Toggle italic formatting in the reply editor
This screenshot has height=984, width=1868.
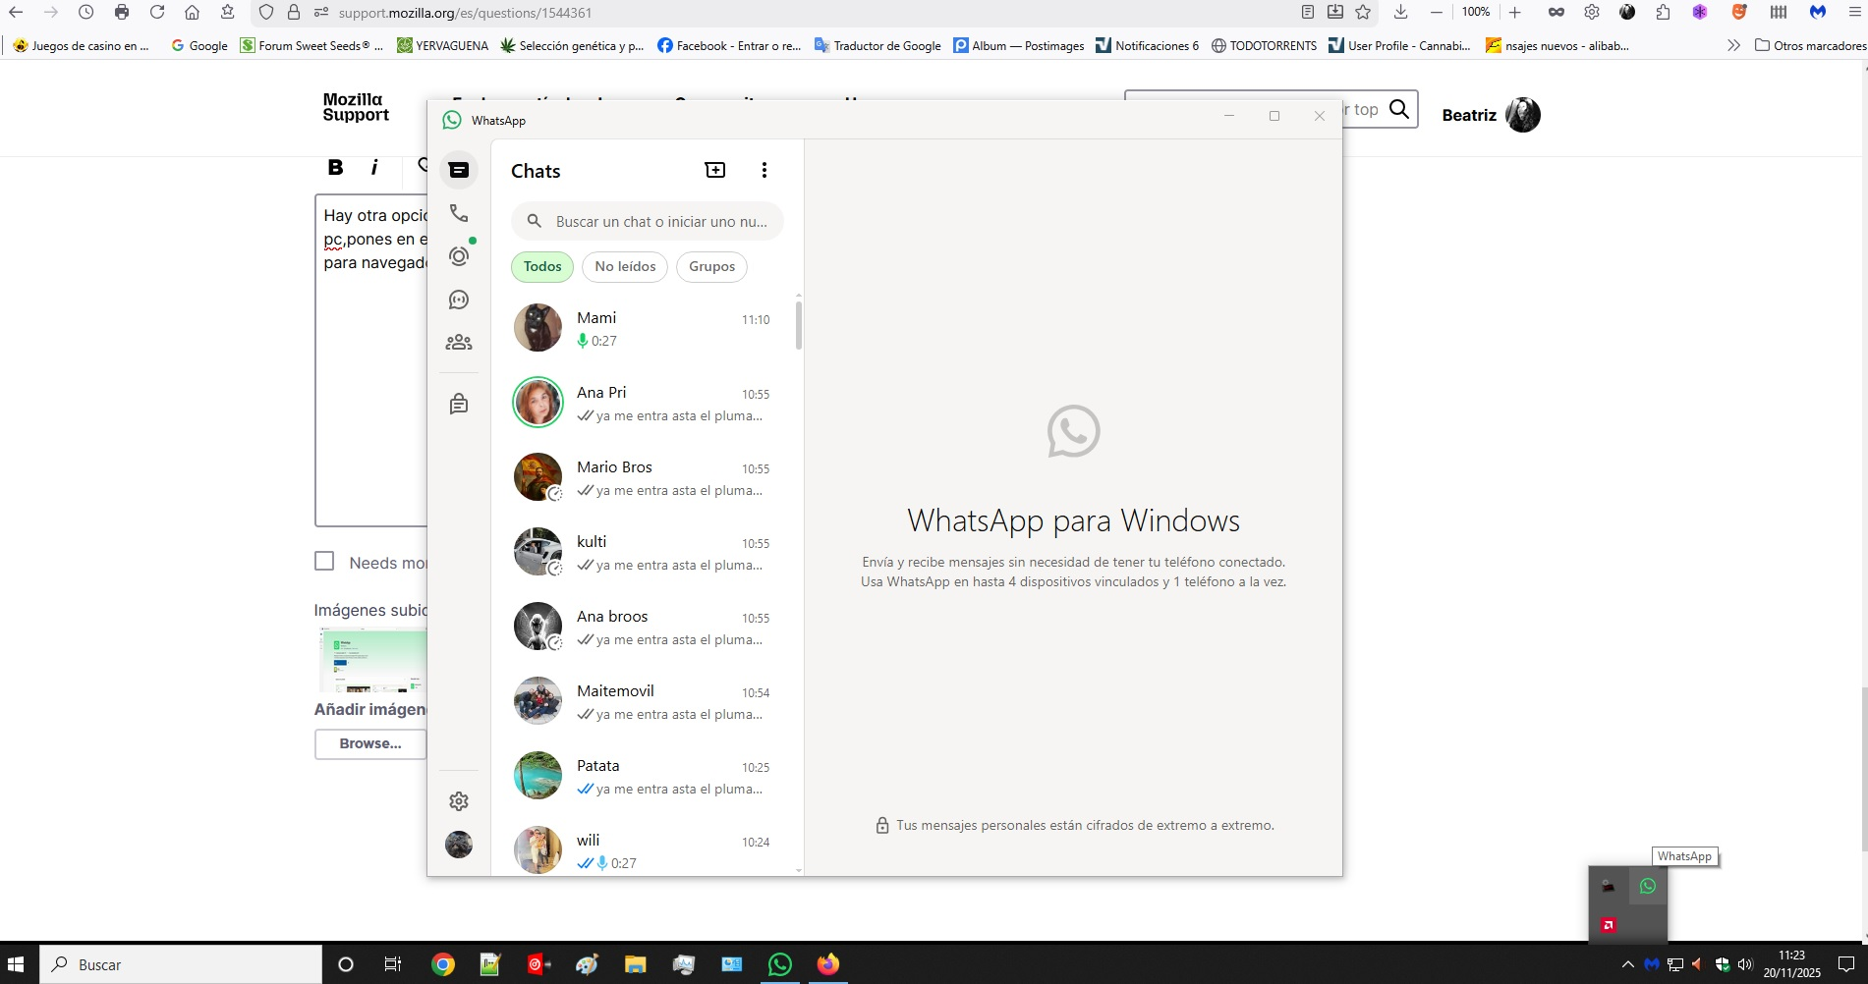374,167
